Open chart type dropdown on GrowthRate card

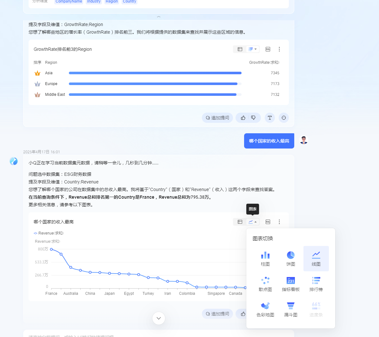(x=253, y=49)
